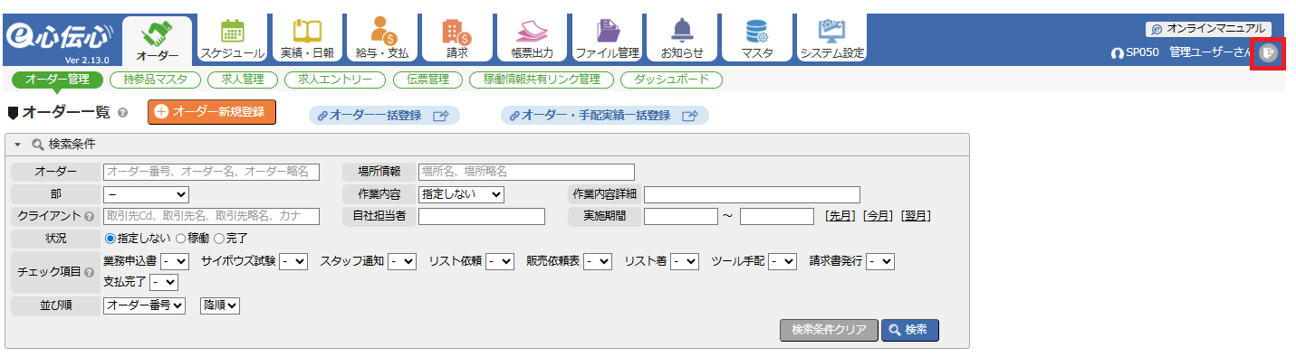Screen dimensions: 1296x357
Task: Switch to 求人管理 sub-tab
Action: (x=242, y=80)
